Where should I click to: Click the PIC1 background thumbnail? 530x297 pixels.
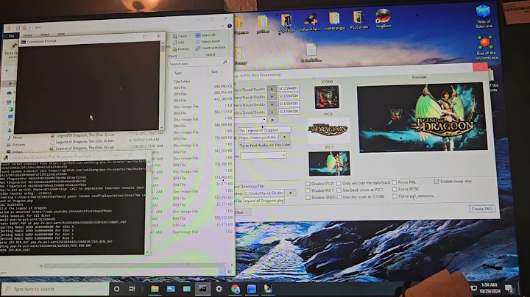(x=329, y=163)
